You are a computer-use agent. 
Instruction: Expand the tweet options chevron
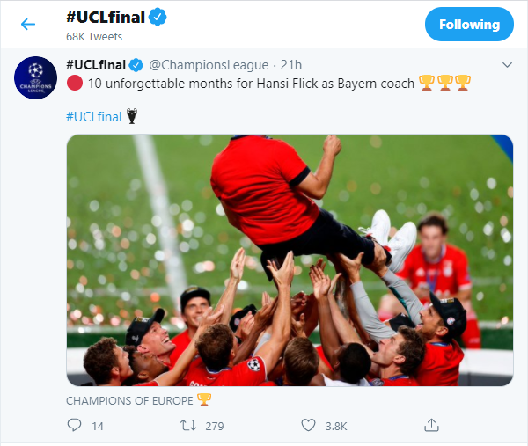point(507,65)
